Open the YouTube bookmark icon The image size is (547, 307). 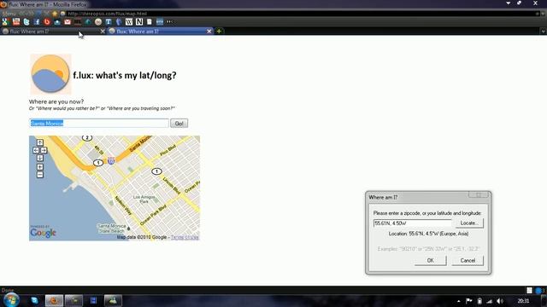click(x=16, y=22)
